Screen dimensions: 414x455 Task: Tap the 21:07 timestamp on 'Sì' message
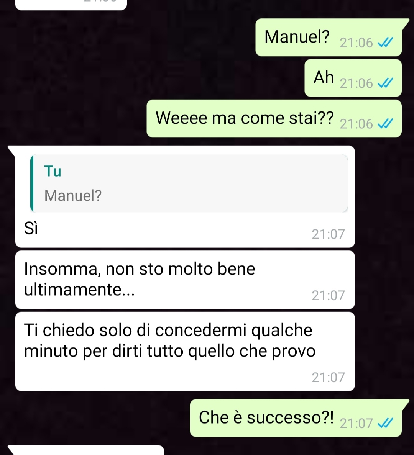(328, 234)
